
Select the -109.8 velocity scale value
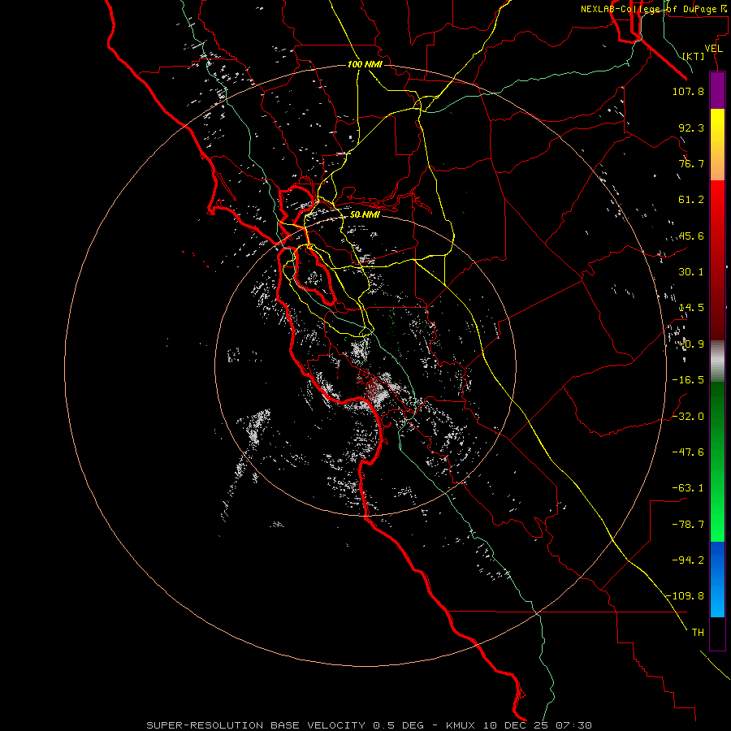click(685, 596)
